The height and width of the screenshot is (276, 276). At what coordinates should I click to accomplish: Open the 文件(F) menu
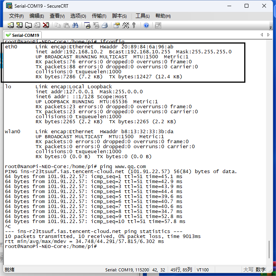pos(16,16)
